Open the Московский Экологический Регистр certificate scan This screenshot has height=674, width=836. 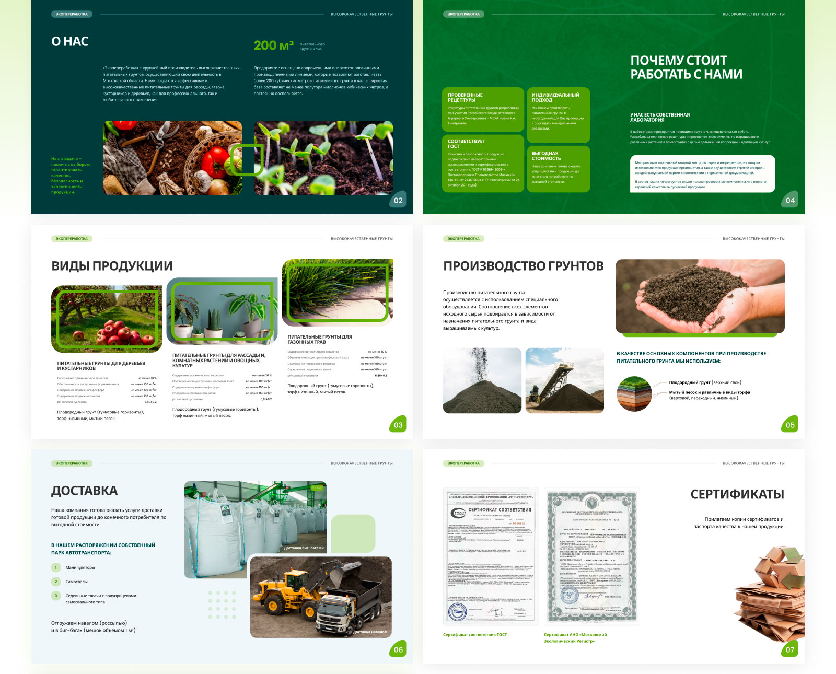pos(592,556)
